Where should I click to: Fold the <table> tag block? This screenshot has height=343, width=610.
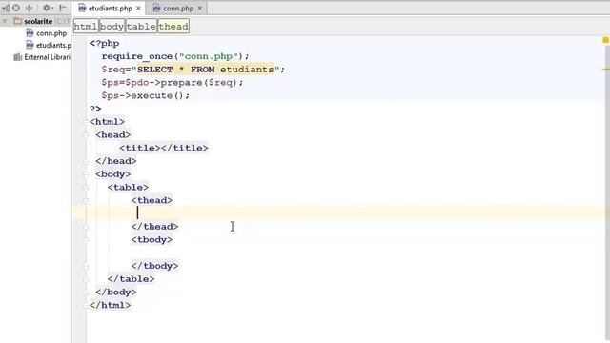pos(86,188)
